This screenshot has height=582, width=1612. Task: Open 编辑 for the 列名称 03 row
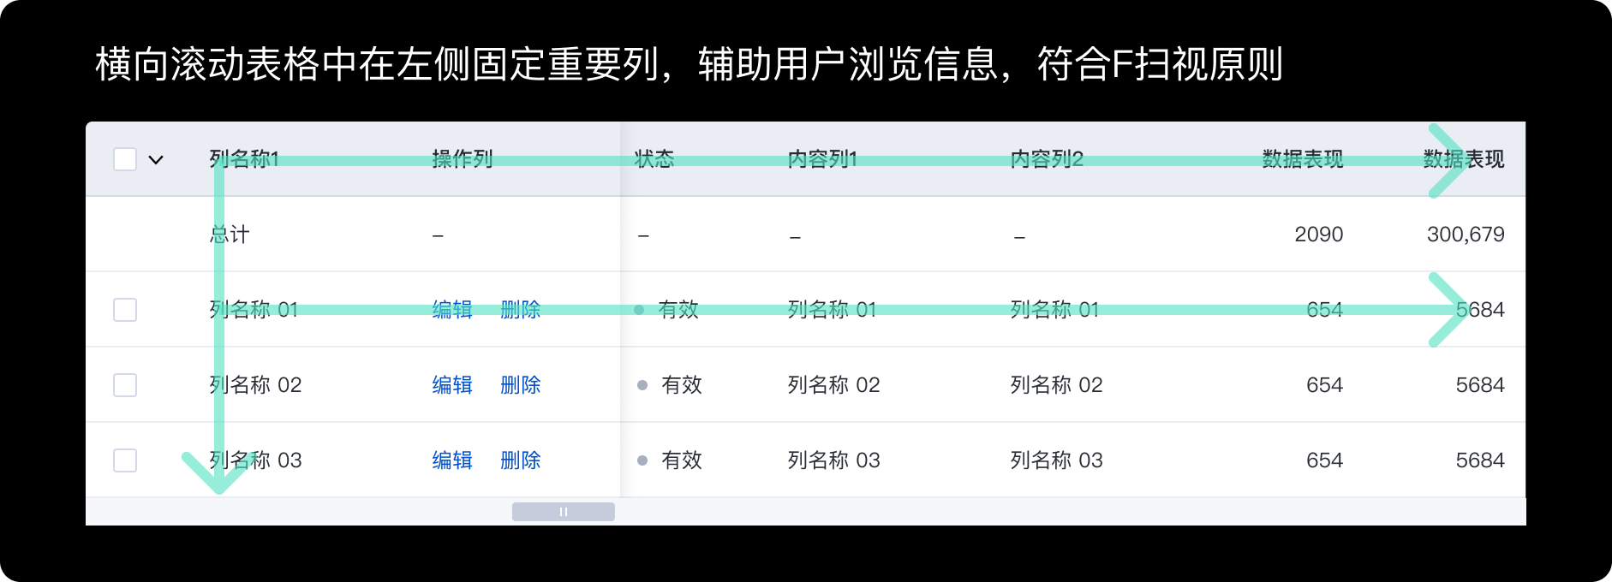452,460
